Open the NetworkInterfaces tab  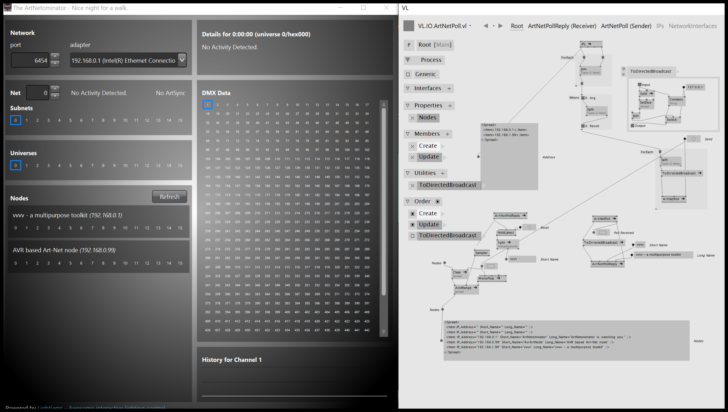[693, 26]
